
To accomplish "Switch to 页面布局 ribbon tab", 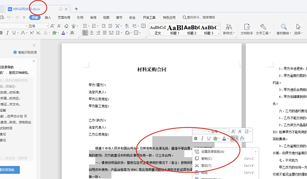I will pyautogui.click(x=64, y=18).
